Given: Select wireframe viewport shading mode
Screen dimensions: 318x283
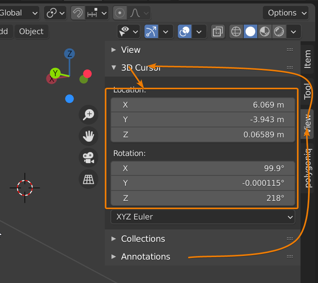Looking at the screenshot, I should point(236,32).
